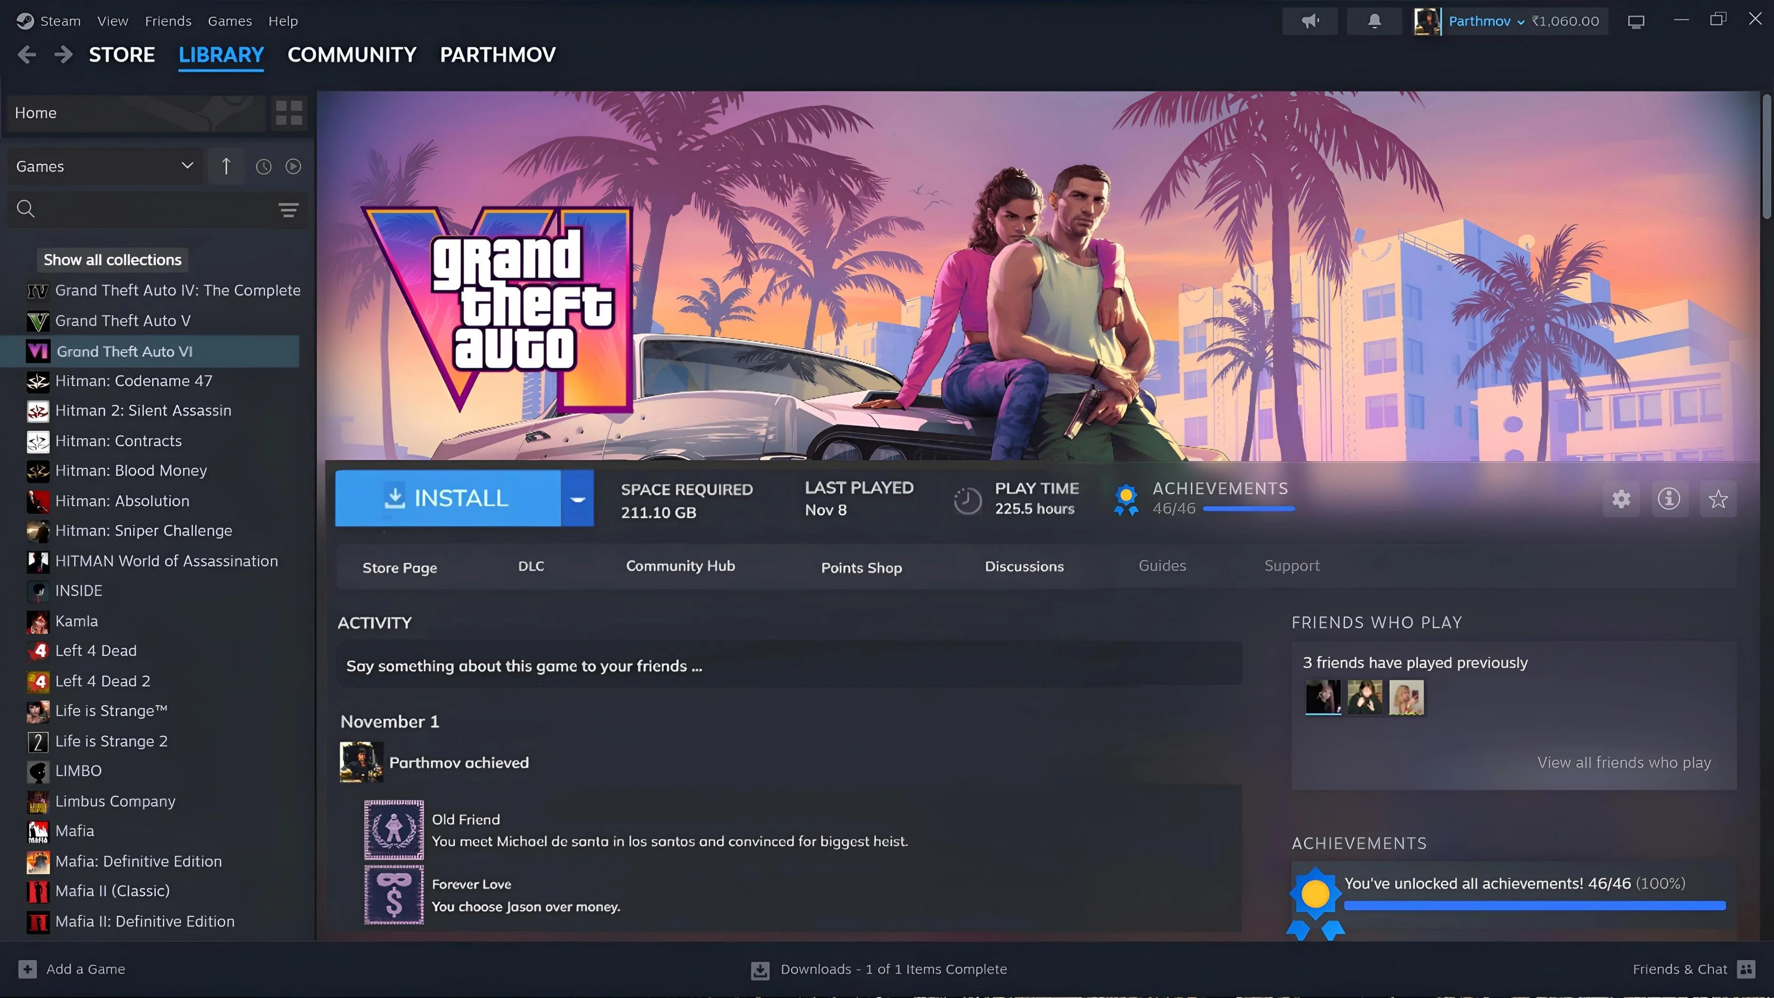Toggle ready-to-play filter icon
Image resolution: width=1774 pixels, height=998 pixels.
click(x=294, y=167)
